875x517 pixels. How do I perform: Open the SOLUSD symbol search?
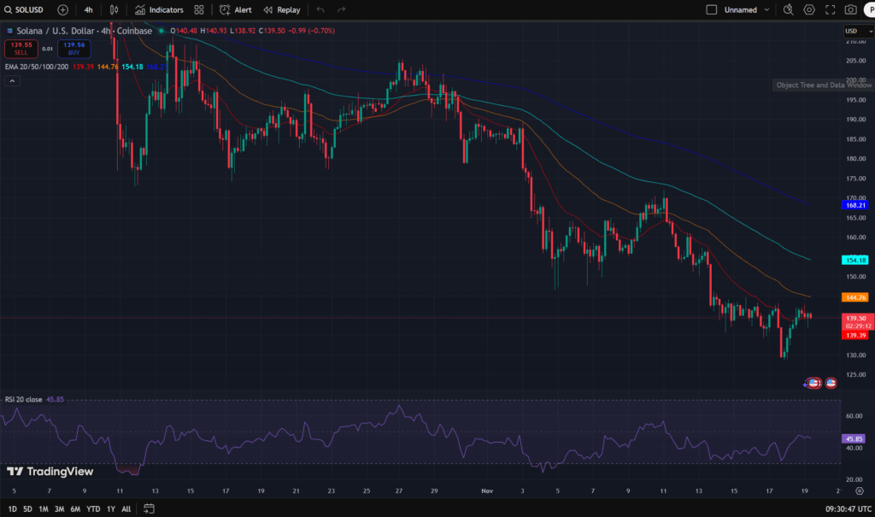23,10
